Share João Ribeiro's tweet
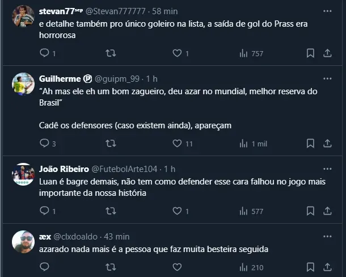Viewport: 346px width, 277px height. tap(327, 211)
